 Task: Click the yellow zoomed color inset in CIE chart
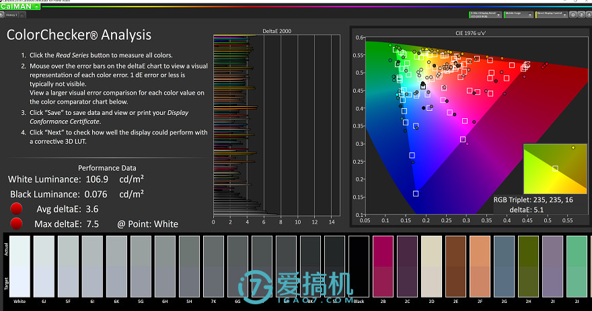point(555,169)
